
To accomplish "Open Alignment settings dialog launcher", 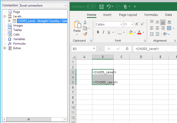I will point(175,41).
